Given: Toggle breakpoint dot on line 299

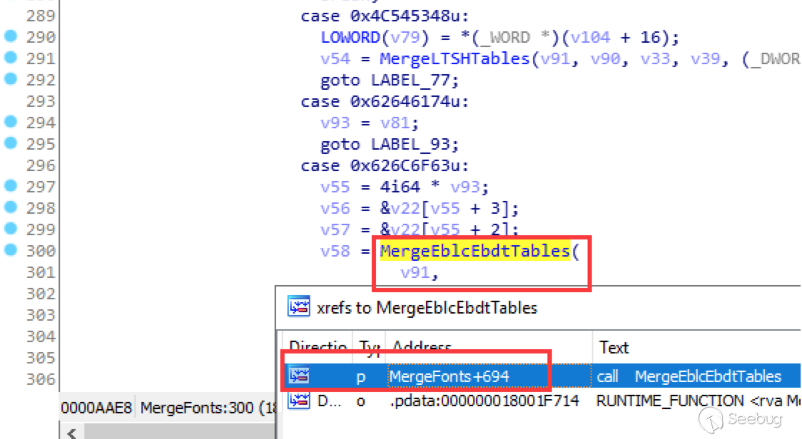Looking at the screenshot, I should (11, 229).
